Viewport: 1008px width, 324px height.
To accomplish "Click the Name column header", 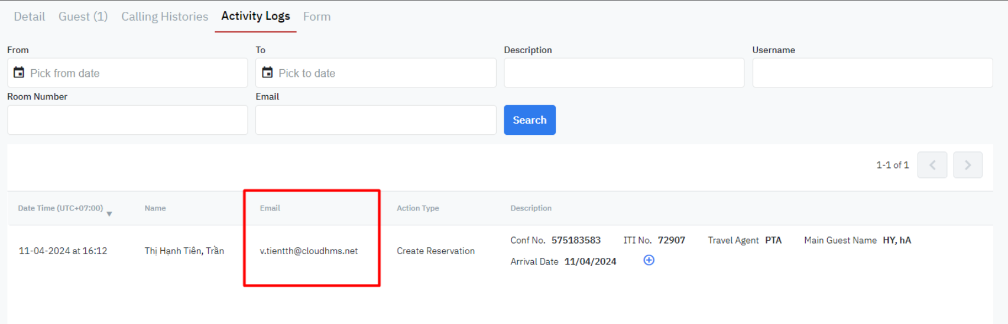I will pyautogui.click(x=155, y=208).
